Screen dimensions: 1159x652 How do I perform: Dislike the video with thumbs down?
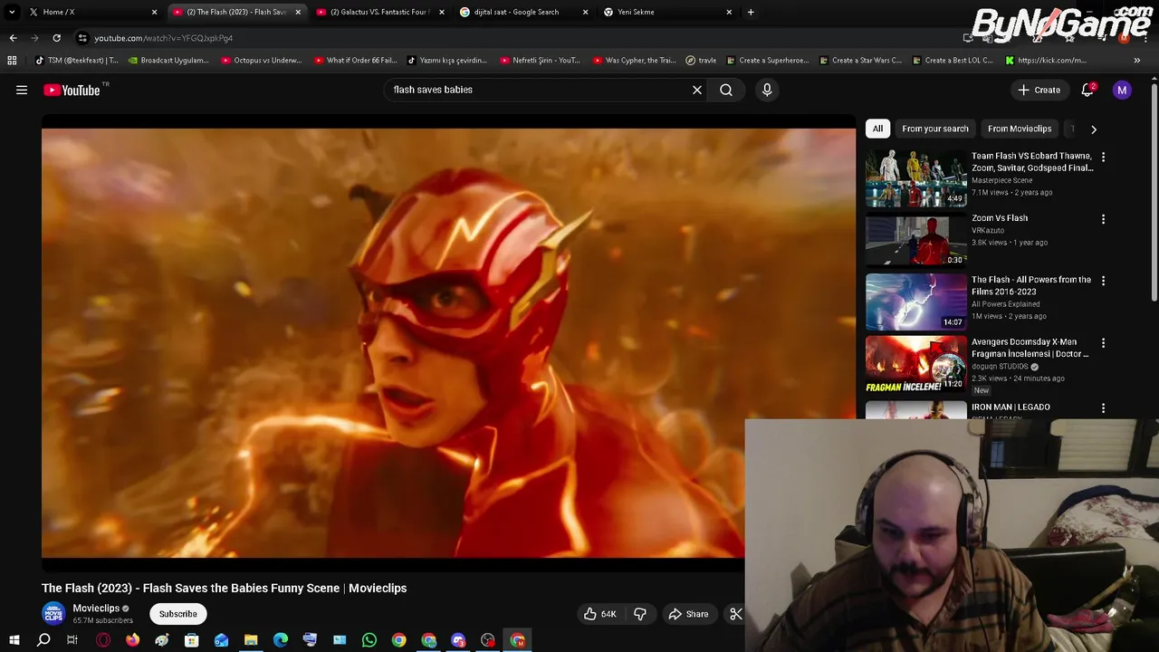point(640,614)
